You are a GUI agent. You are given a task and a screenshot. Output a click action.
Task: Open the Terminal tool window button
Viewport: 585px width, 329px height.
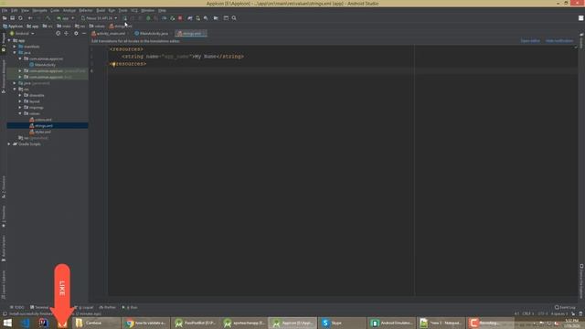[39, 307]
